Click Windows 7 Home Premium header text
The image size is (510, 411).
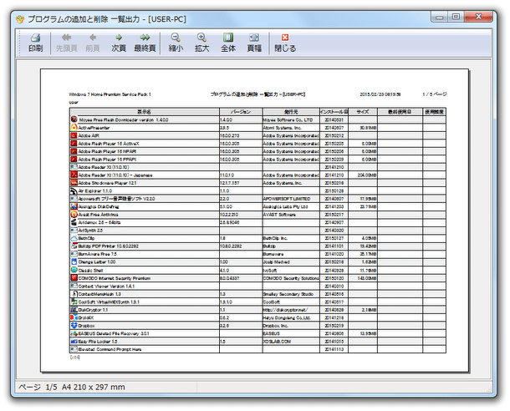(x=110, y=94)
